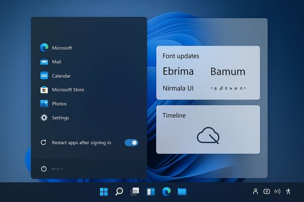Open the Calendar app icon
The width and height of the screenshot is (304, 202).
click(44, 76)
